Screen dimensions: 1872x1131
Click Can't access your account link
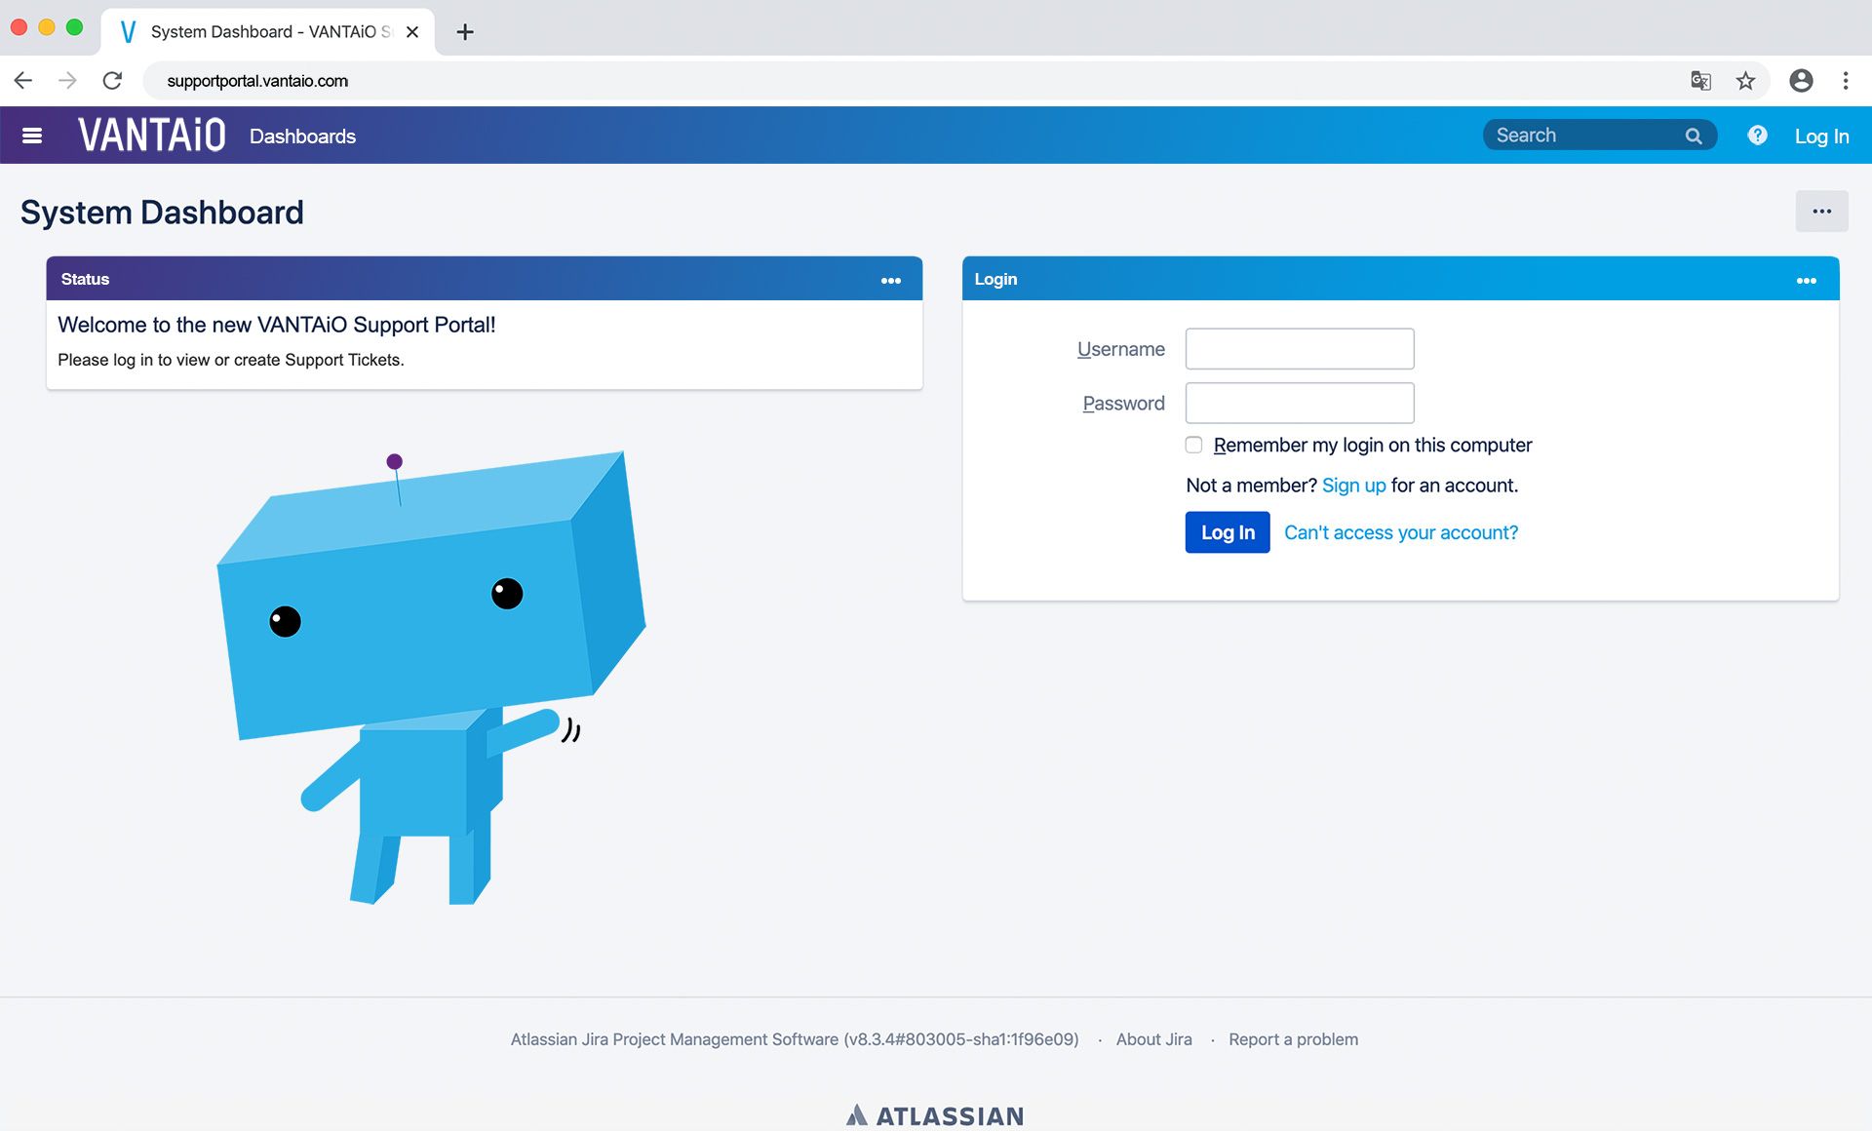pyautogui.click(x=1400, y=532)
